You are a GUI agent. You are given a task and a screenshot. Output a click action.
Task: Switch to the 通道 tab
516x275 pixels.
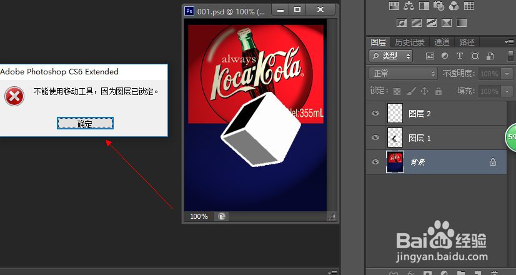(x=442, y=42)
